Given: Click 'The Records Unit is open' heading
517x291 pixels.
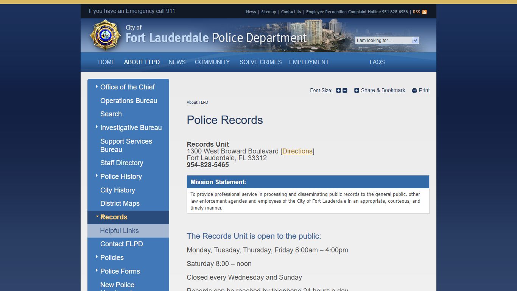Looking at the screenshot, I should [254, 236].
